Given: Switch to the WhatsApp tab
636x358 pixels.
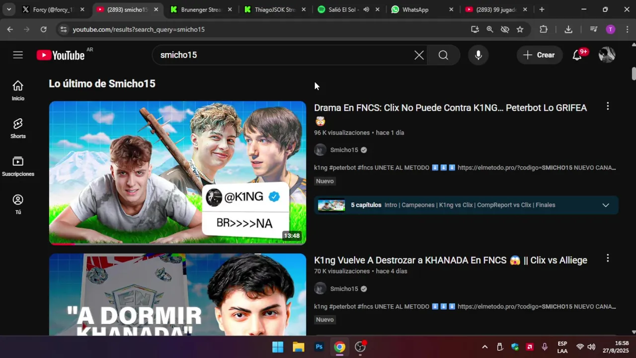Looking at the screenshot, I should [416, 9].
